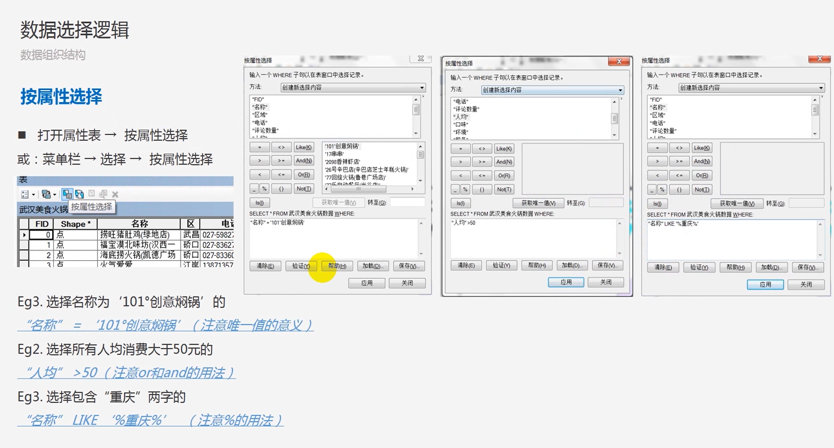Viewport: 834px width, 448px height.
Task: Click 关闭 in the LIKE '%重庆%' dialog
Action: 806,285
